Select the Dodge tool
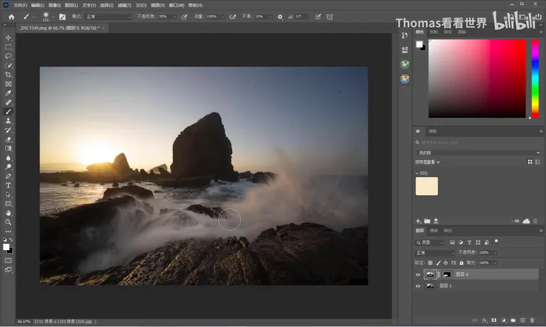This screenshot has height=327, width=546. [x=8, y=167]
